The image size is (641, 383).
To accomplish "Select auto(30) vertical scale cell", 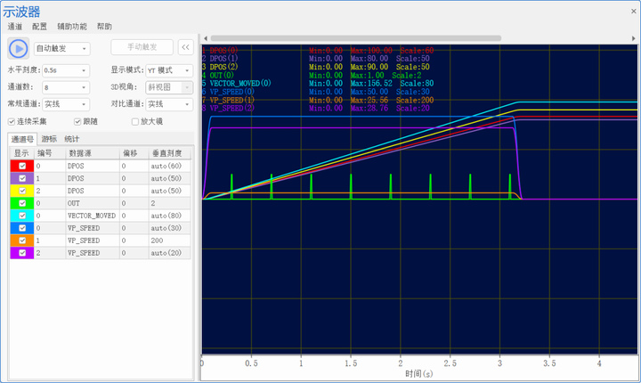I will click(170, 228).
